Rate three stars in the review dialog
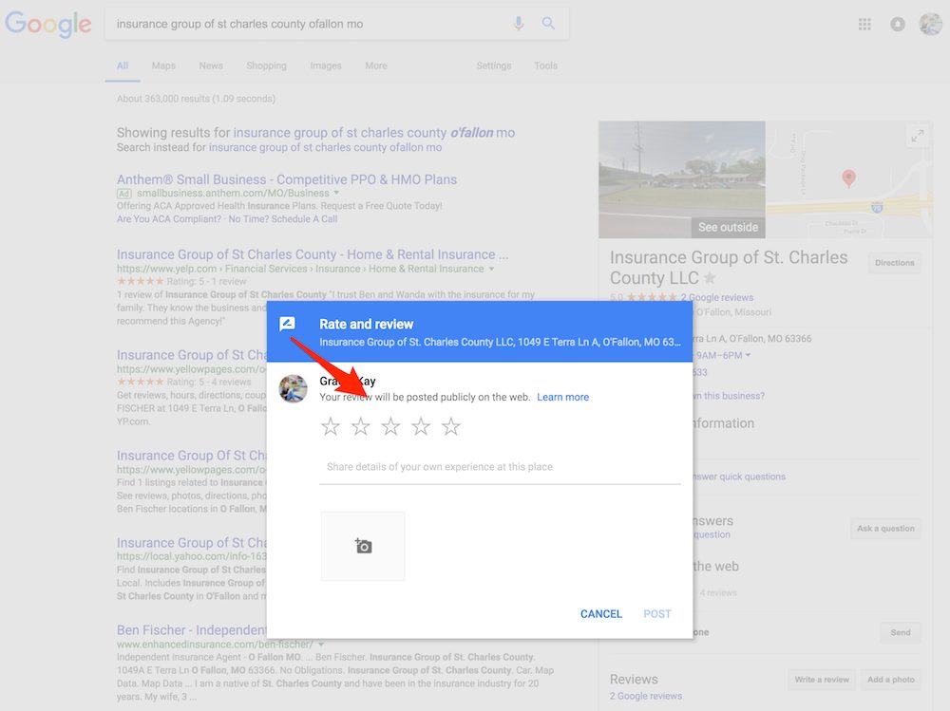Image resolution: width=950 pixels, height=711 pixels. pos(390,426)
